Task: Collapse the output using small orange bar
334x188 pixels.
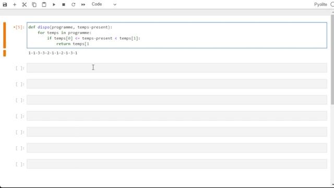Action: coord(5,53)
